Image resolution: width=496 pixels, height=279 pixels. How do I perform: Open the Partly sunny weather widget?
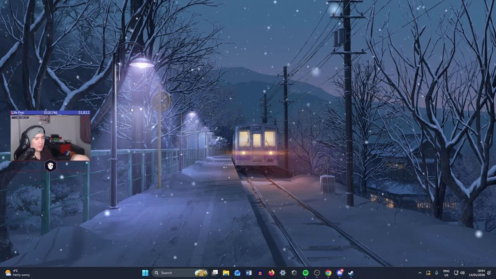click(x=17, y=273)
